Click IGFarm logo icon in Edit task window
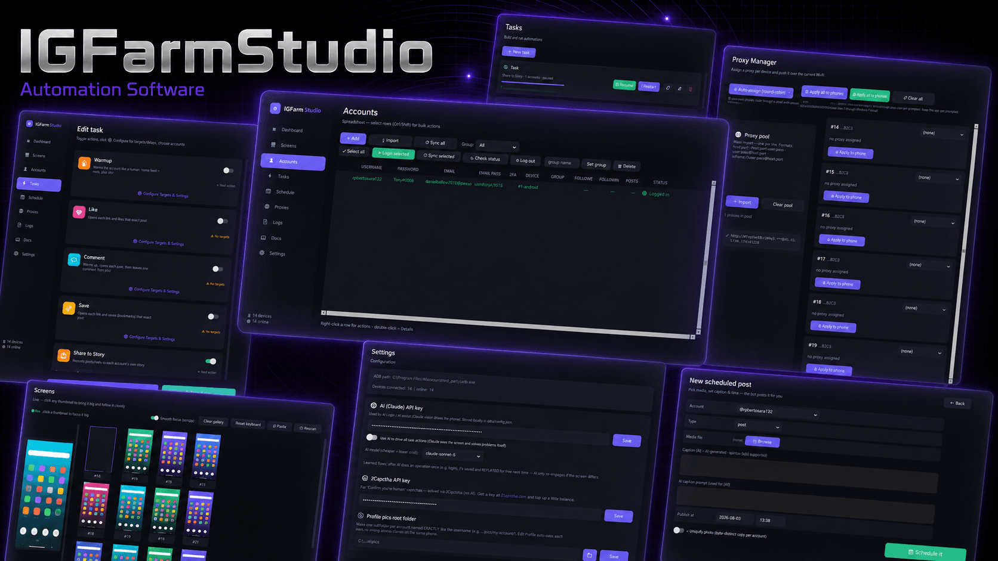Viewport: 998px width, 561px height. (x=29, y=124)
